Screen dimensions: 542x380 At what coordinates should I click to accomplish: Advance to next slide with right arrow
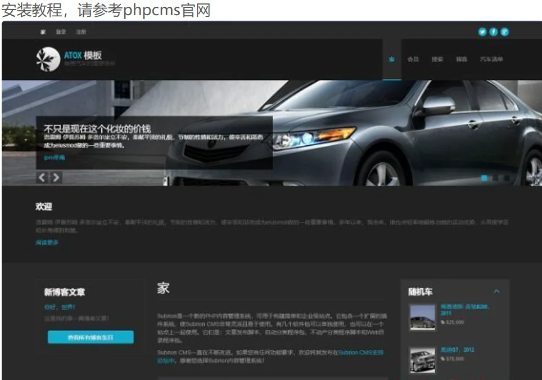tap(56, 177)
